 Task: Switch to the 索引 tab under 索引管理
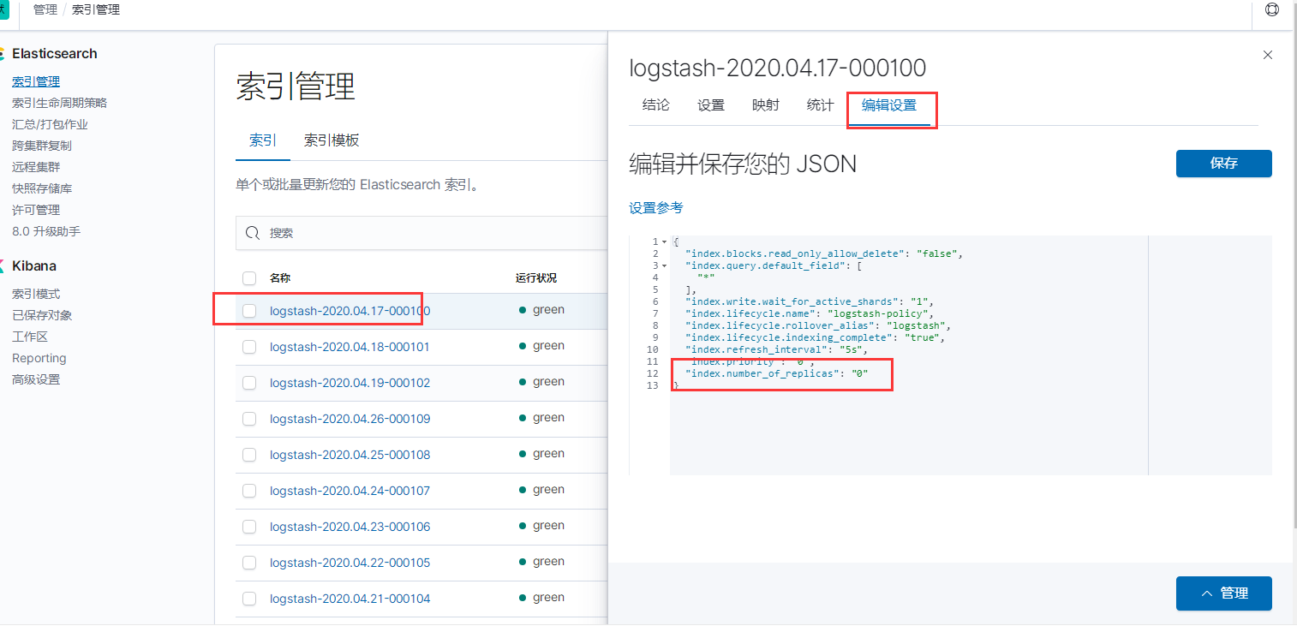tap(263, 140)
